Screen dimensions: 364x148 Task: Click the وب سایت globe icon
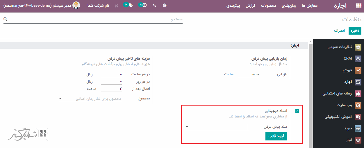pyautogui.click(x=358, y=105)
